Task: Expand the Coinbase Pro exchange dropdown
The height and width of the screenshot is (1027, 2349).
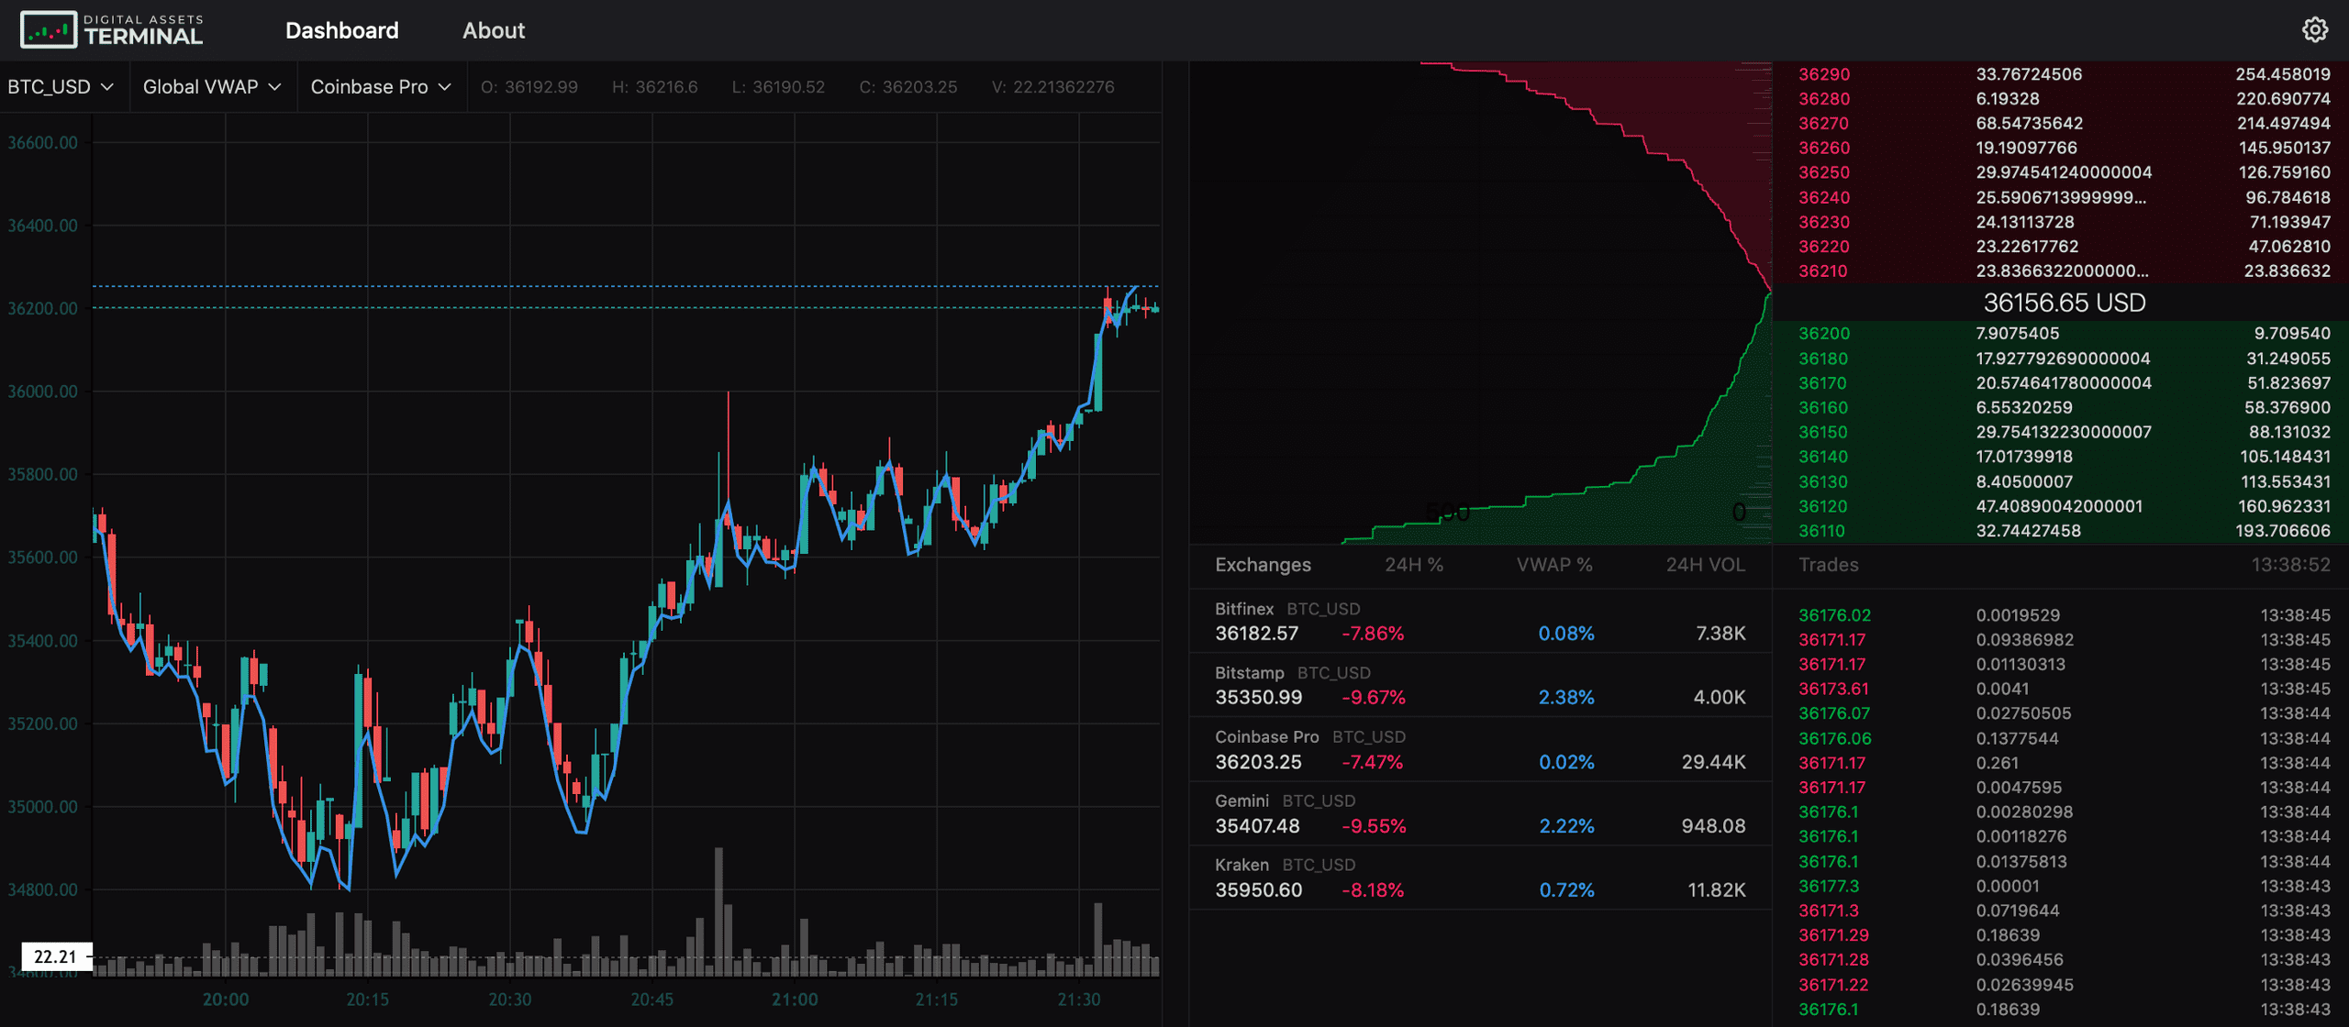Action: (x=381, y=87)
